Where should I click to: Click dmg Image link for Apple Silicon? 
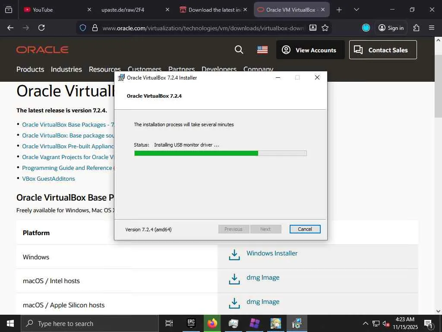(263, 302)
